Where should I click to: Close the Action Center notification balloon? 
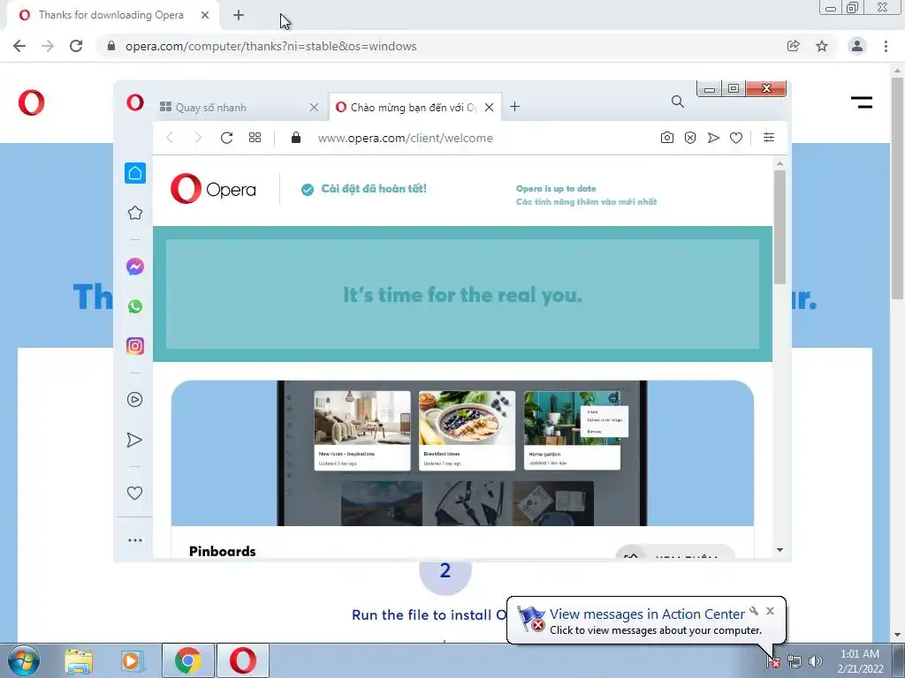(770, 611)
